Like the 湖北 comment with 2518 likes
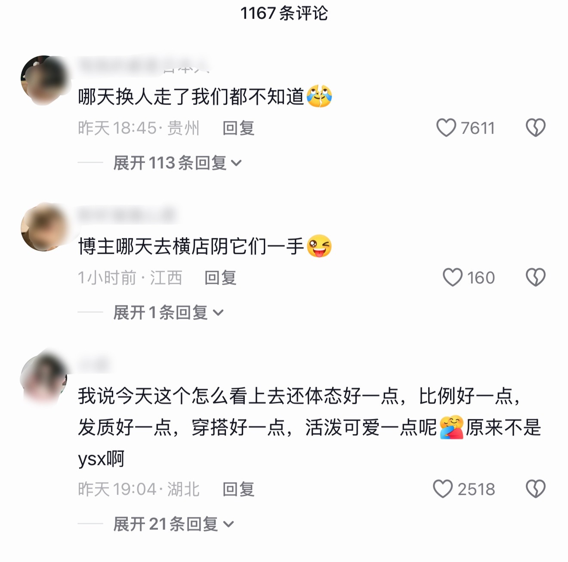Image resolution: width=568 pixels, height=562 pixels. click(443, 489)
